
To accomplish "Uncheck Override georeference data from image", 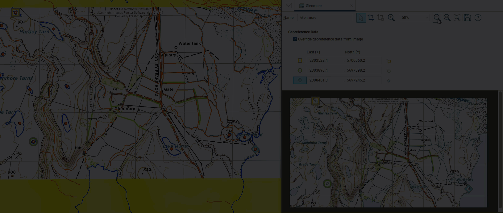I will [295, 39].
